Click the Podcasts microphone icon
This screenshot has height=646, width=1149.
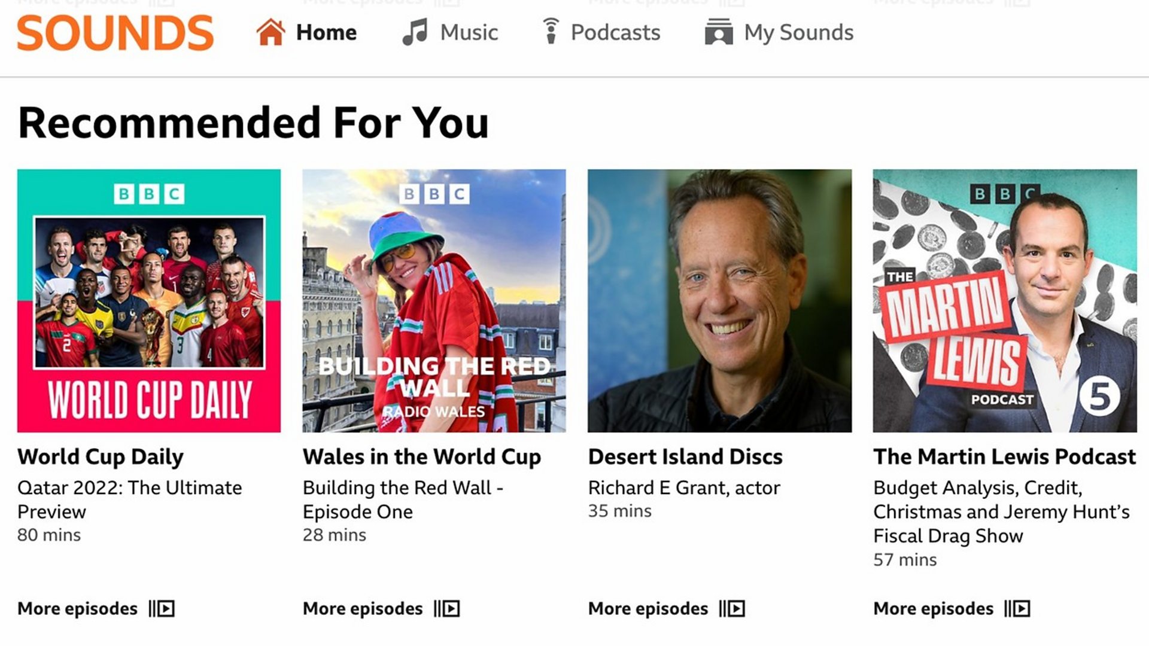tap(551, 32)
